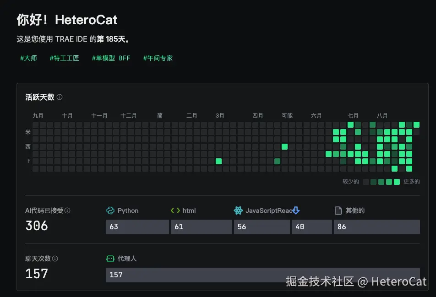
Task: Click the 简 month label
Action: (160, 116)
